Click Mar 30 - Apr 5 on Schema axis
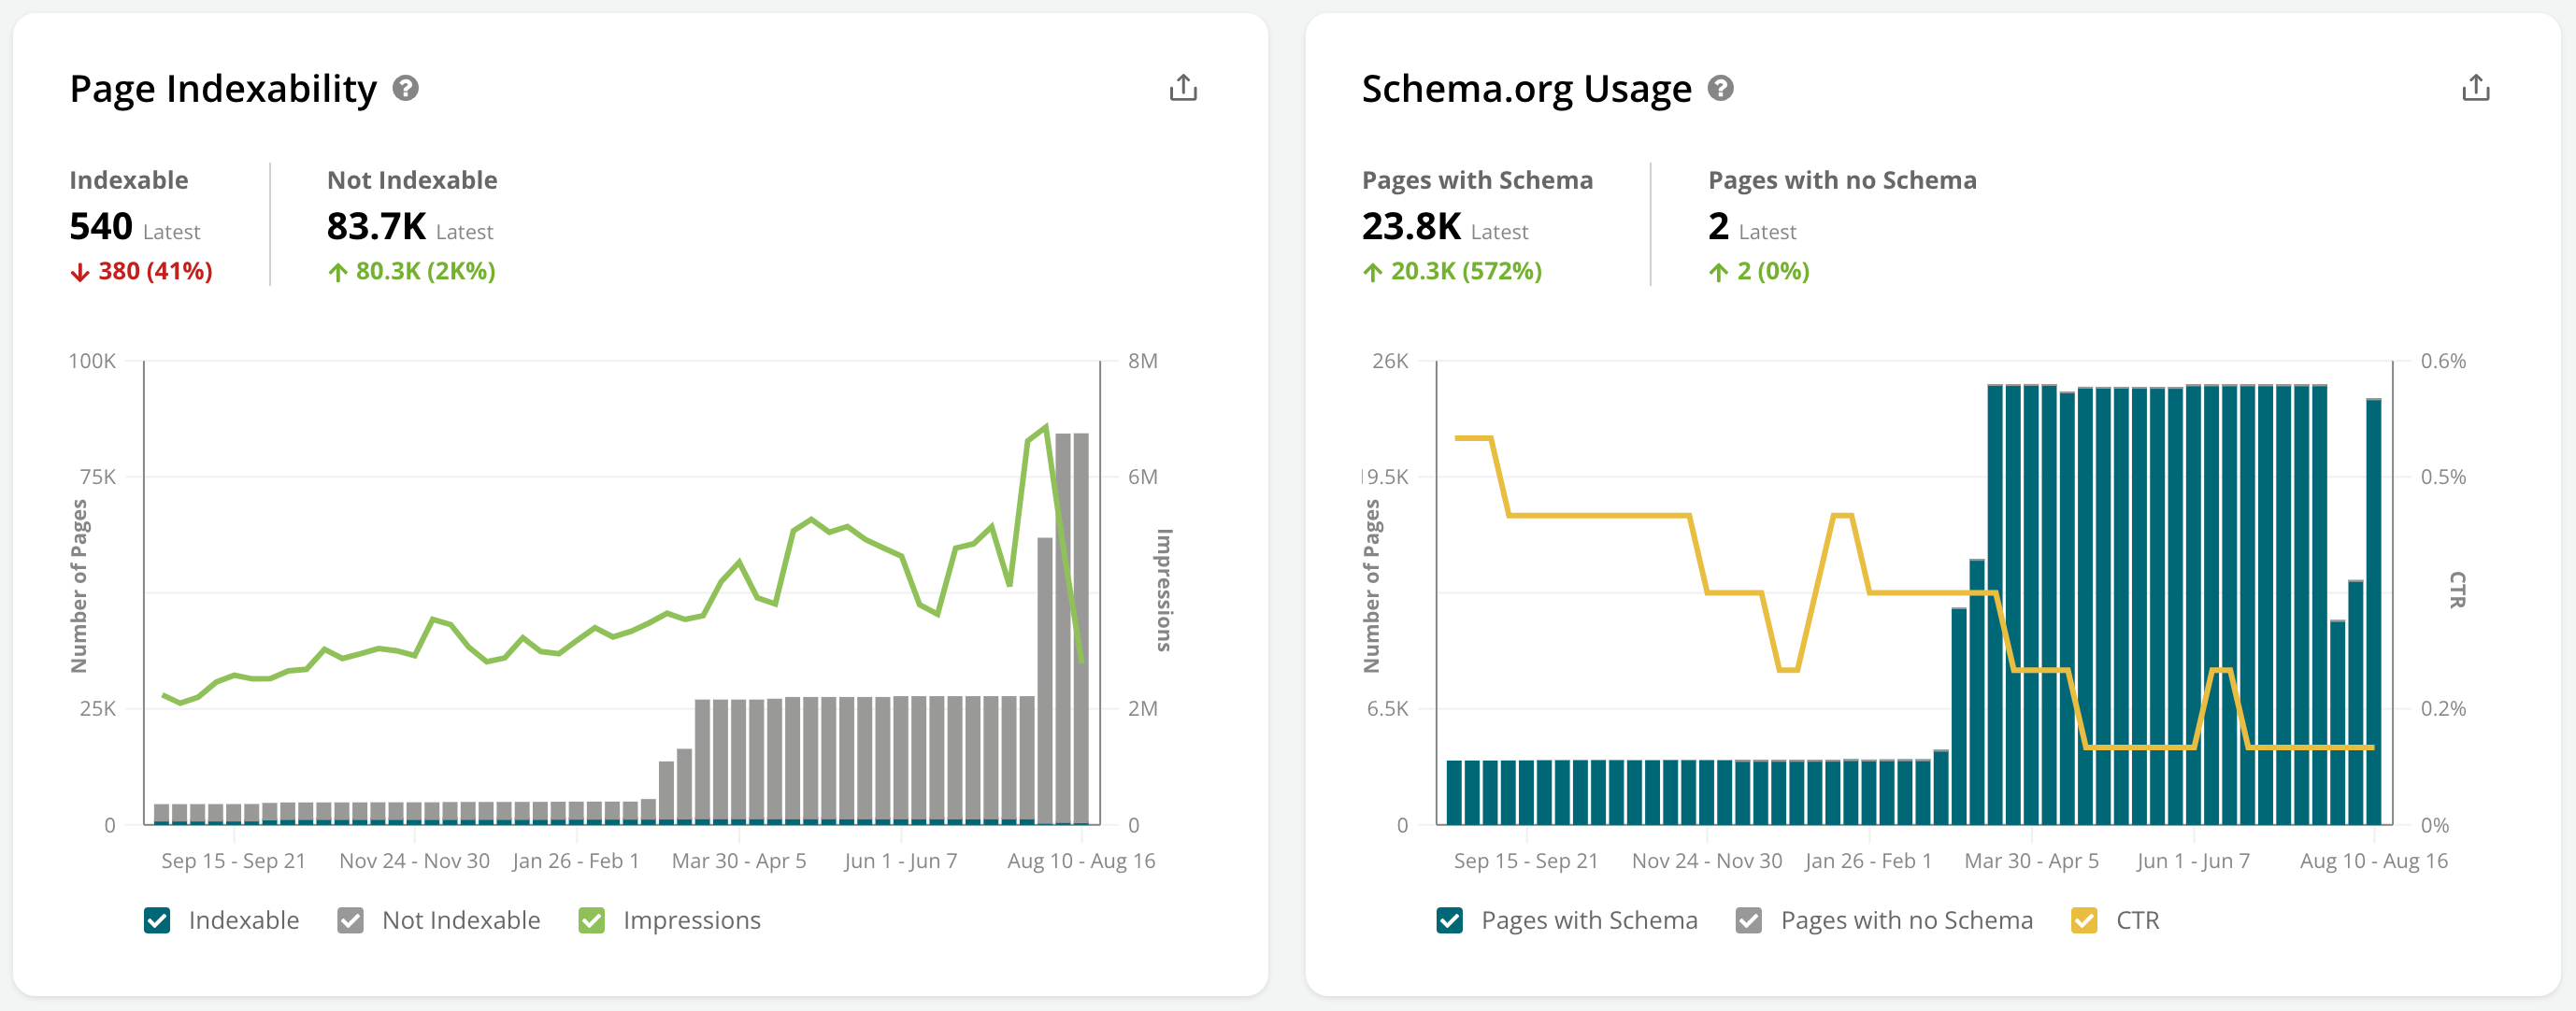The height and width of the screenshot is (1011, 2576). point(2032,861)
